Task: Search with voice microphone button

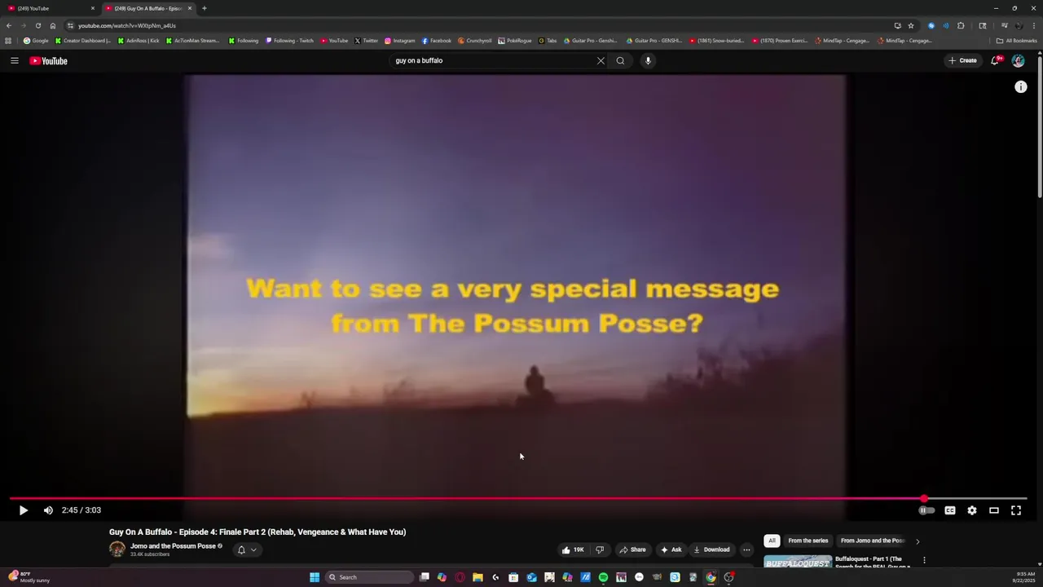Action: tap(648, 60)
